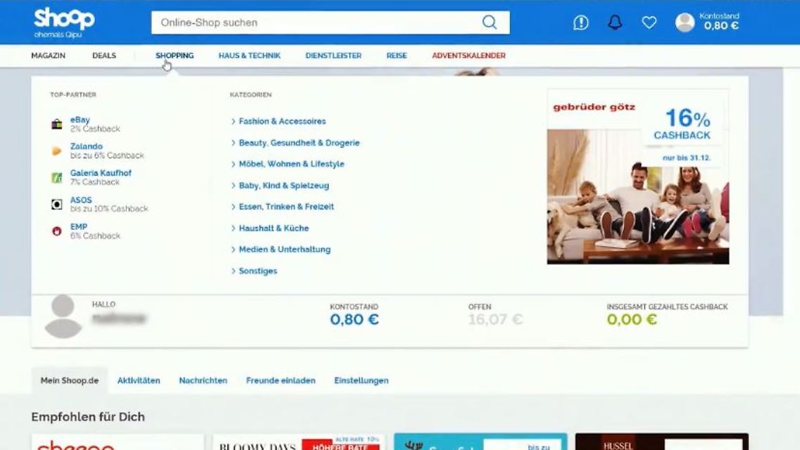This screenshot has width=800, height=450.
Task: Open the alert exclamation icon
Action: pos(581,22)
